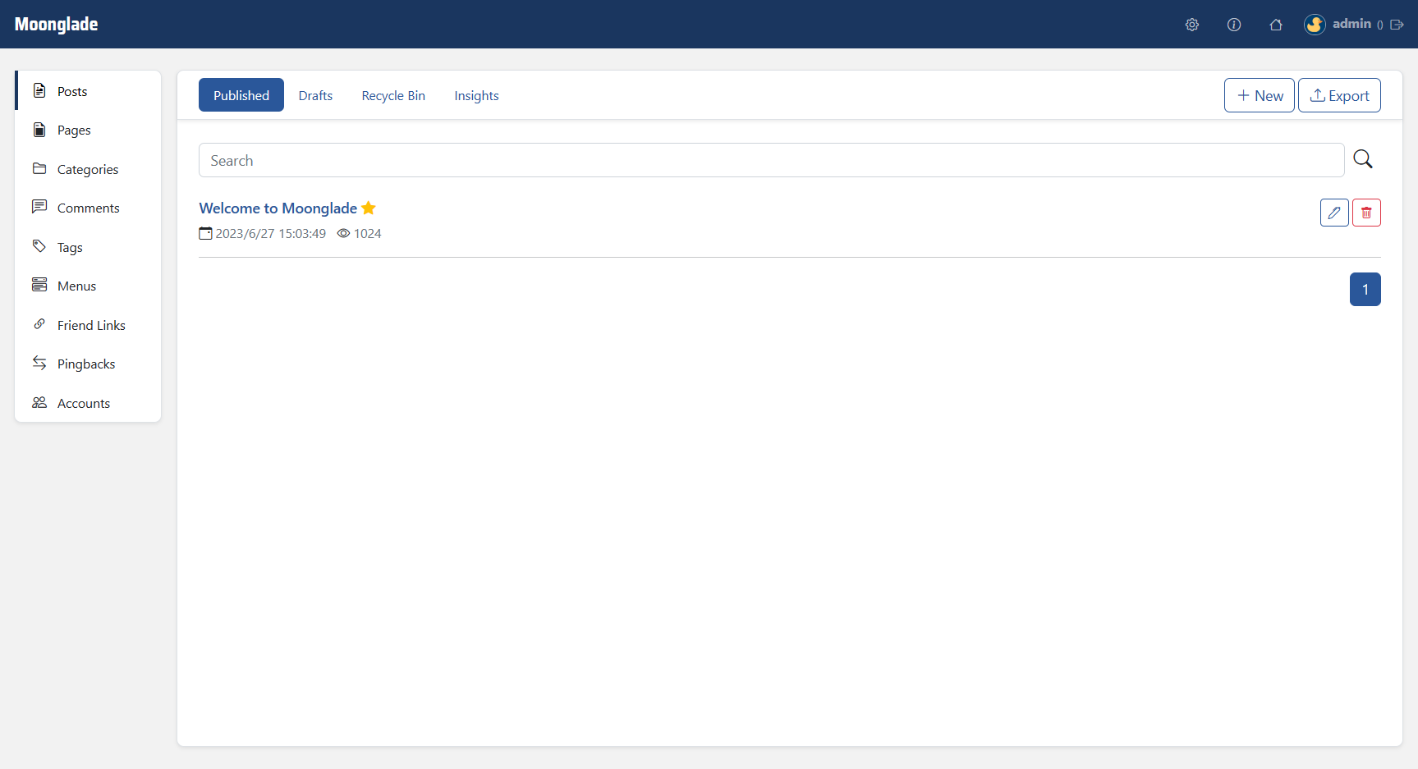The width and height of the screenshot is (1418, 769).
Task: Go to site home icon
Action: click(1276, 25)
